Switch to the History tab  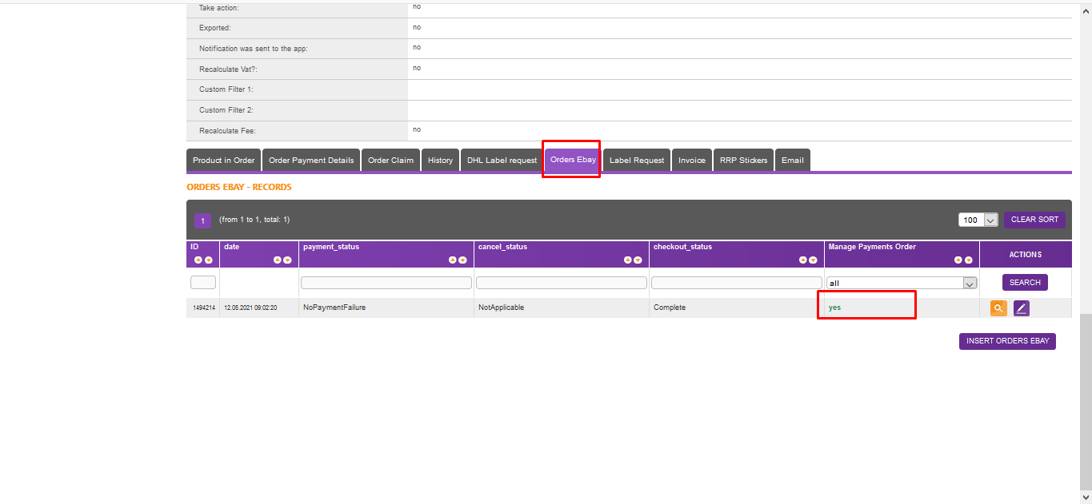[440, 160]
